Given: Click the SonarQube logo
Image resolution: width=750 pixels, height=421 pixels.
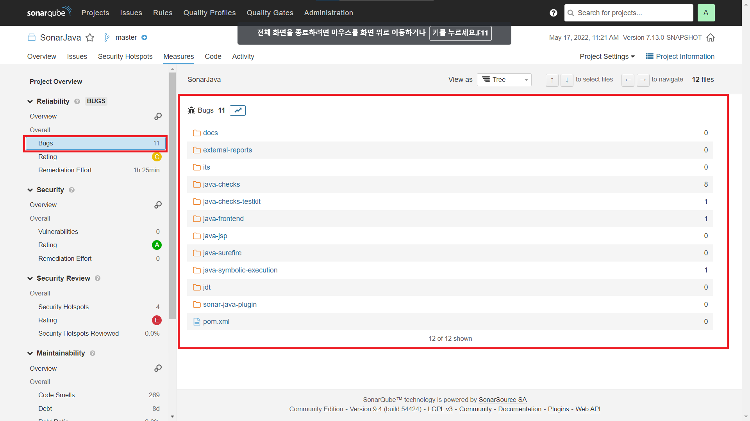Looking at the screenshot, I should click(49, 12).
